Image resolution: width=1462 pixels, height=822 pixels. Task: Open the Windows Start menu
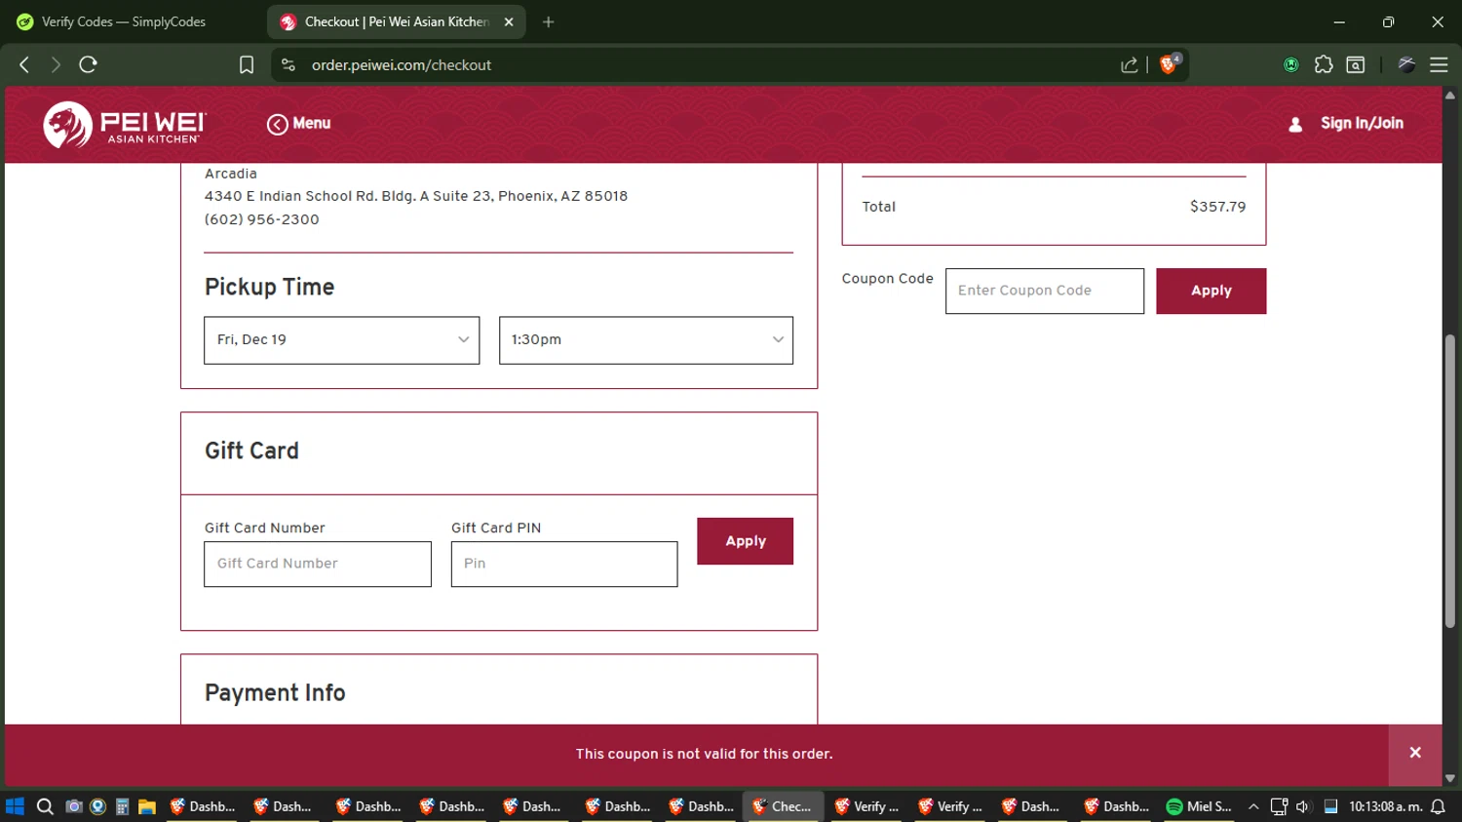tap(15, 806)
